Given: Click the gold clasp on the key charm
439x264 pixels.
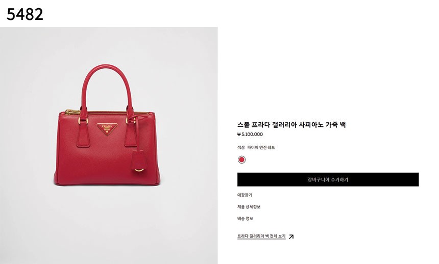Looking at the screenshot, I should [x=139, y=170].
